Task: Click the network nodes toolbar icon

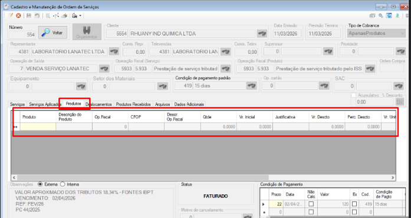Action: point(56,16)
